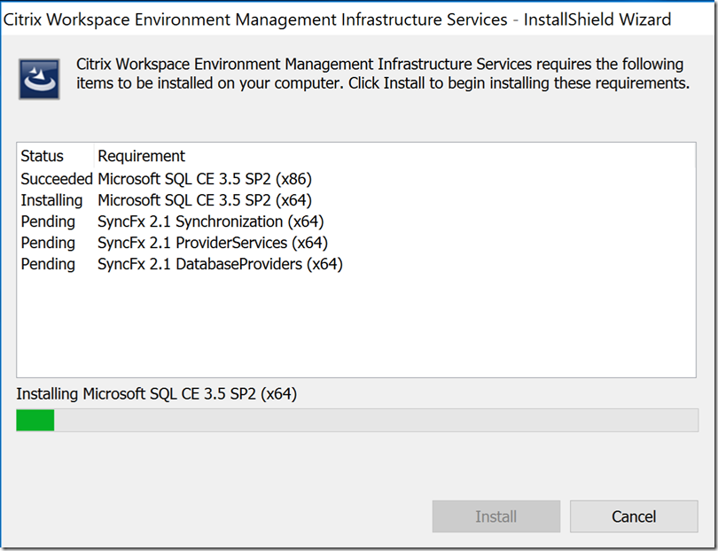Click the Status column header
This screenshot has height=551, width=718.
[42, 156]
